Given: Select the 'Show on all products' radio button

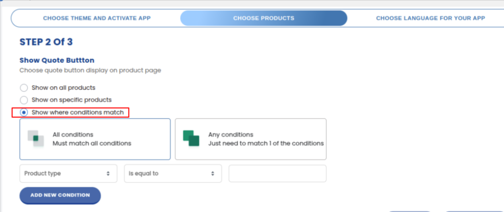Looking at the screenshot, I should pyautogui.click(x=24, y=88).
